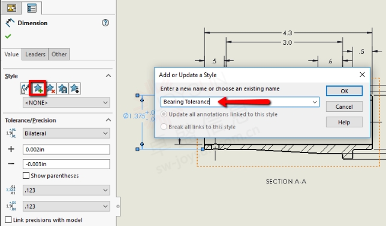Switch to the PropertyManager tab icon
Screen dimensions: 386x226
[32, 8]
